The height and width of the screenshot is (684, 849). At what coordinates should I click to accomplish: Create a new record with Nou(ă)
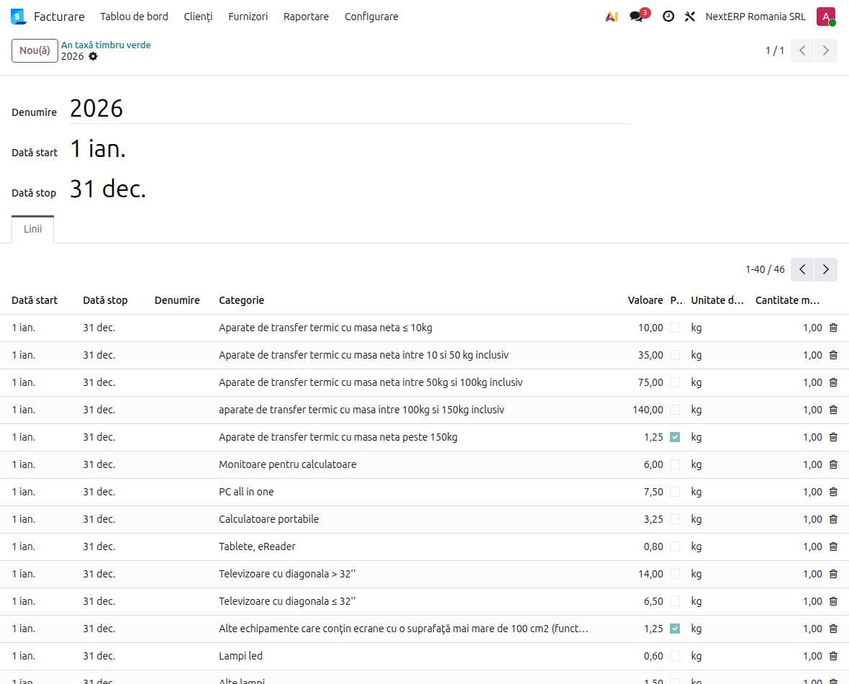(x=35, y=50)
